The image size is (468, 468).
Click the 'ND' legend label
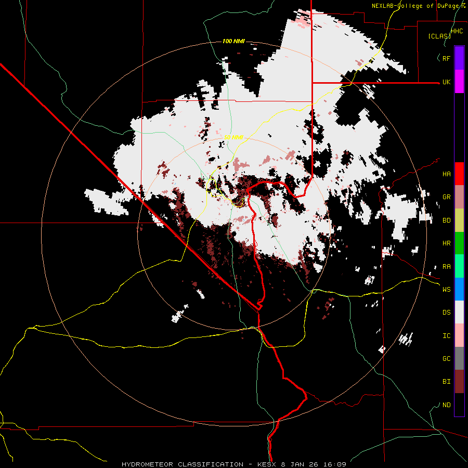[446, 405]
